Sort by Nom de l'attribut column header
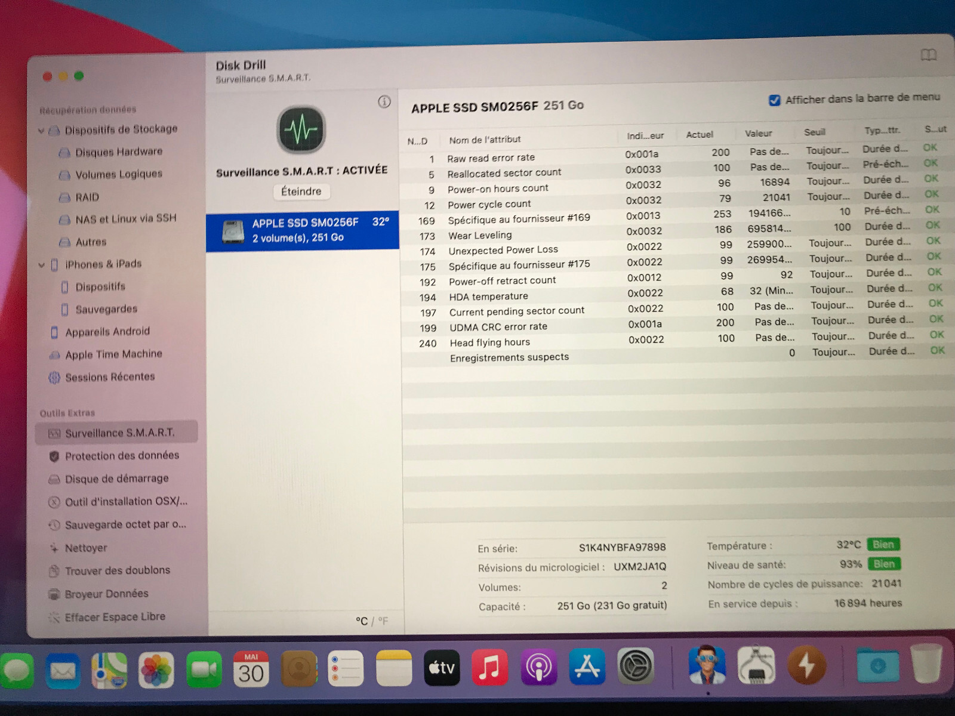Image resolution: width=955 pixels, height=716 pixels. 485,140
